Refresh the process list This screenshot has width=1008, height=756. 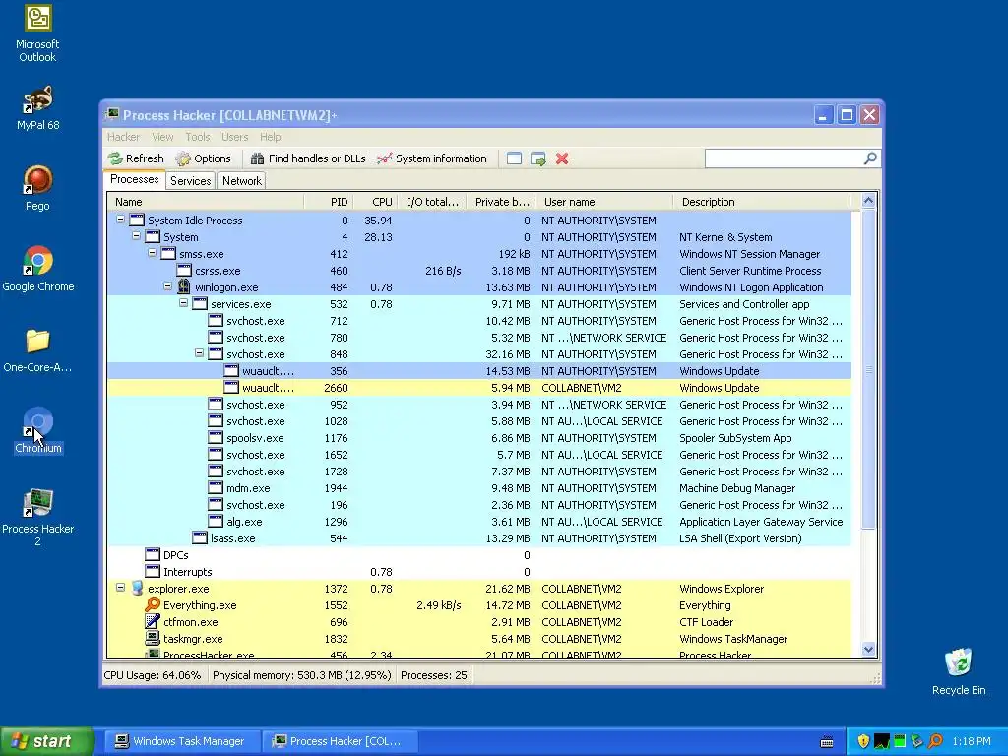point(136,158)
